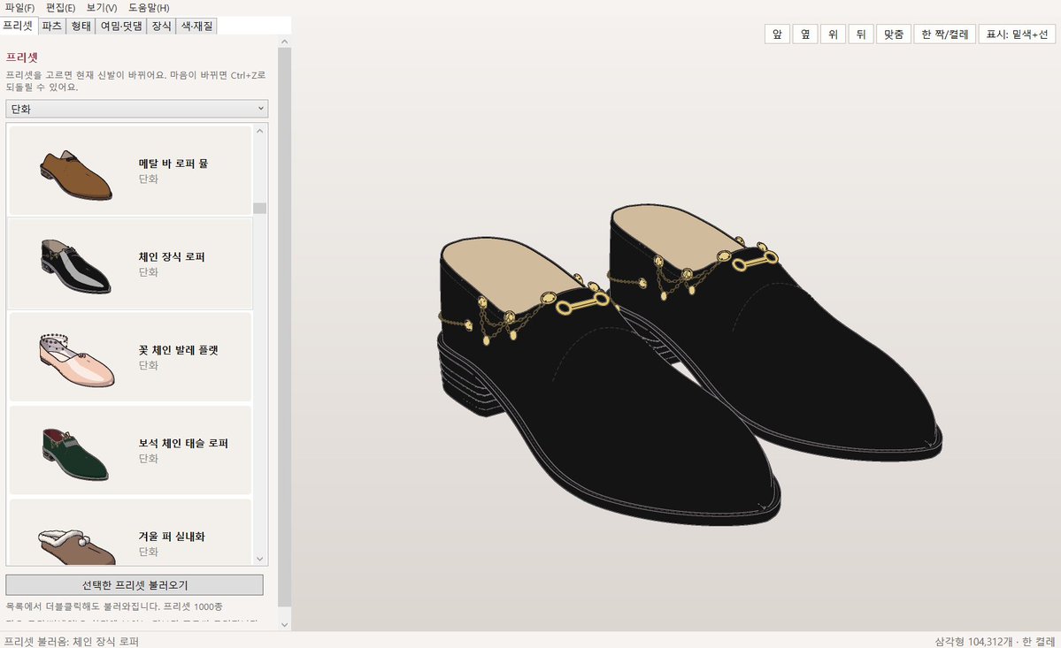Toggle the 한 짝/켤레 pair display

click(x=944, y=34)
